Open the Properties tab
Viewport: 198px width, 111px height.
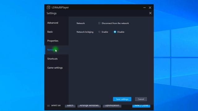tap(57, 41)
